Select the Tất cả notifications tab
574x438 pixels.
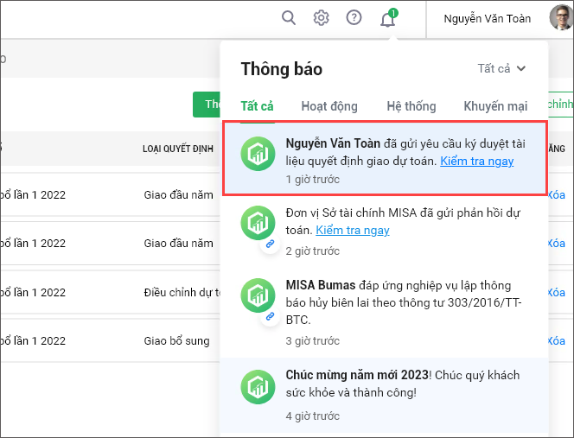click(257, 106)
